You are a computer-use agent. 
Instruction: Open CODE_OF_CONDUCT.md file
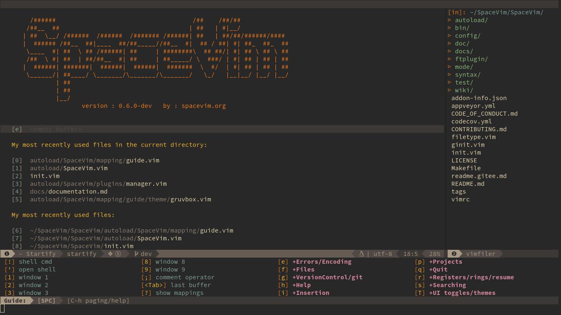[x=484, y=114]
